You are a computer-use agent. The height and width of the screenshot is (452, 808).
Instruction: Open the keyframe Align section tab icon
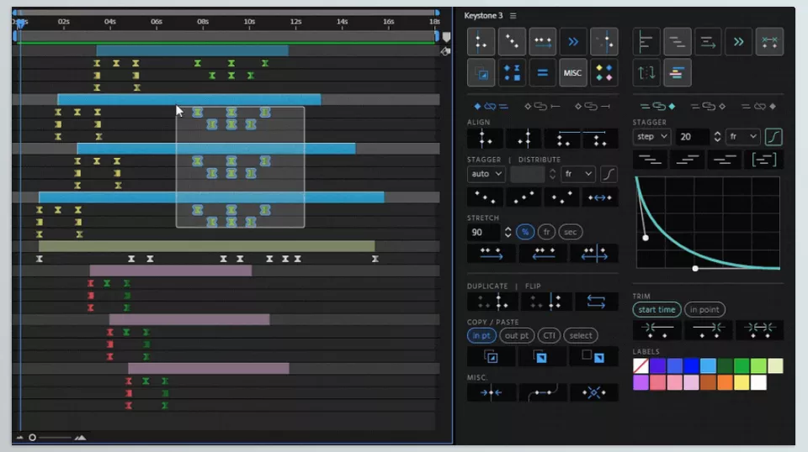tap(481, 42)
